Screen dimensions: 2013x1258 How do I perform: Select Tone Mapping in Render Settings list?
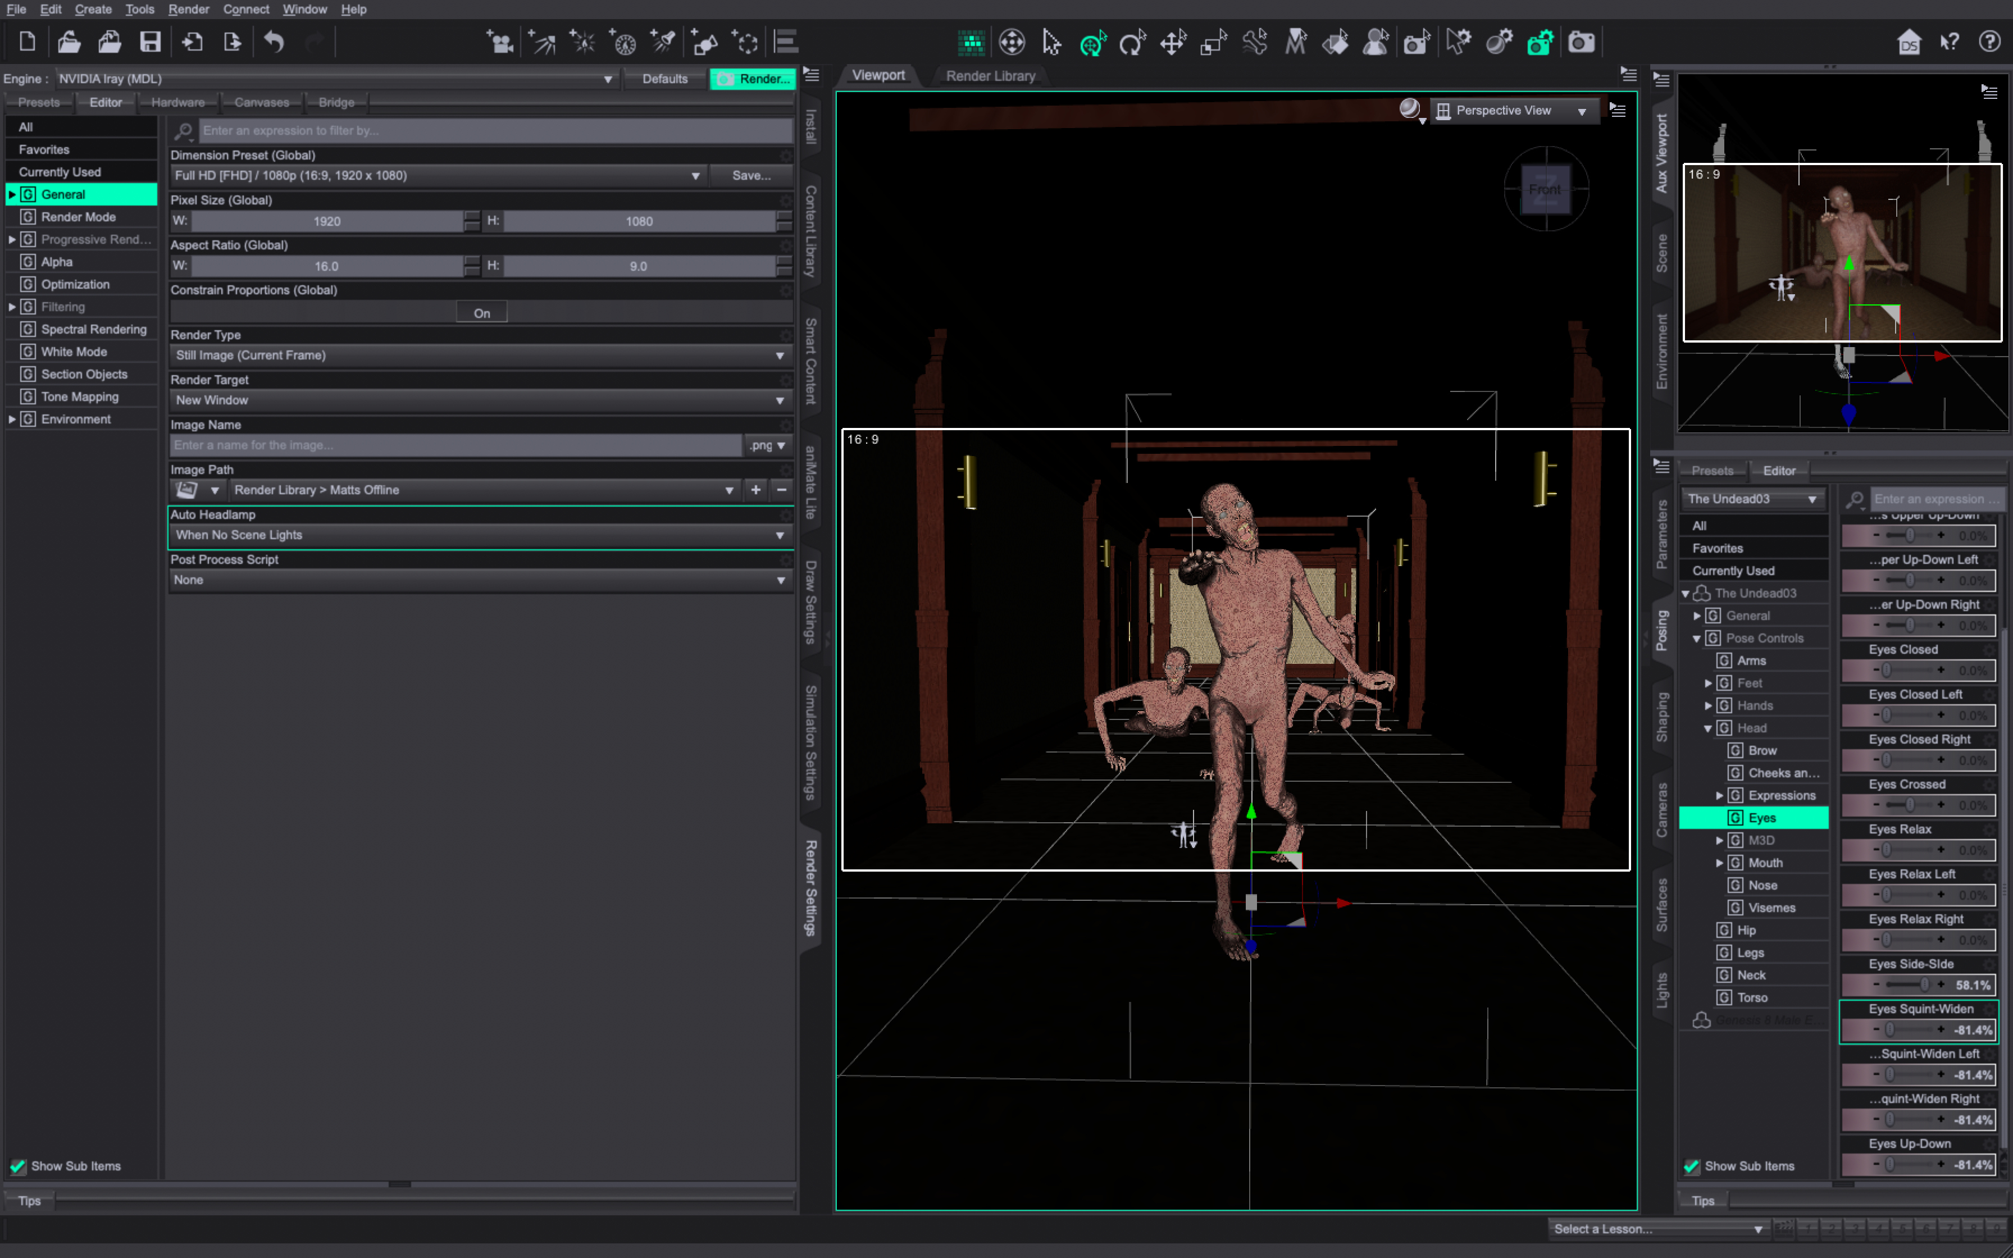click(x=80, y=397)
